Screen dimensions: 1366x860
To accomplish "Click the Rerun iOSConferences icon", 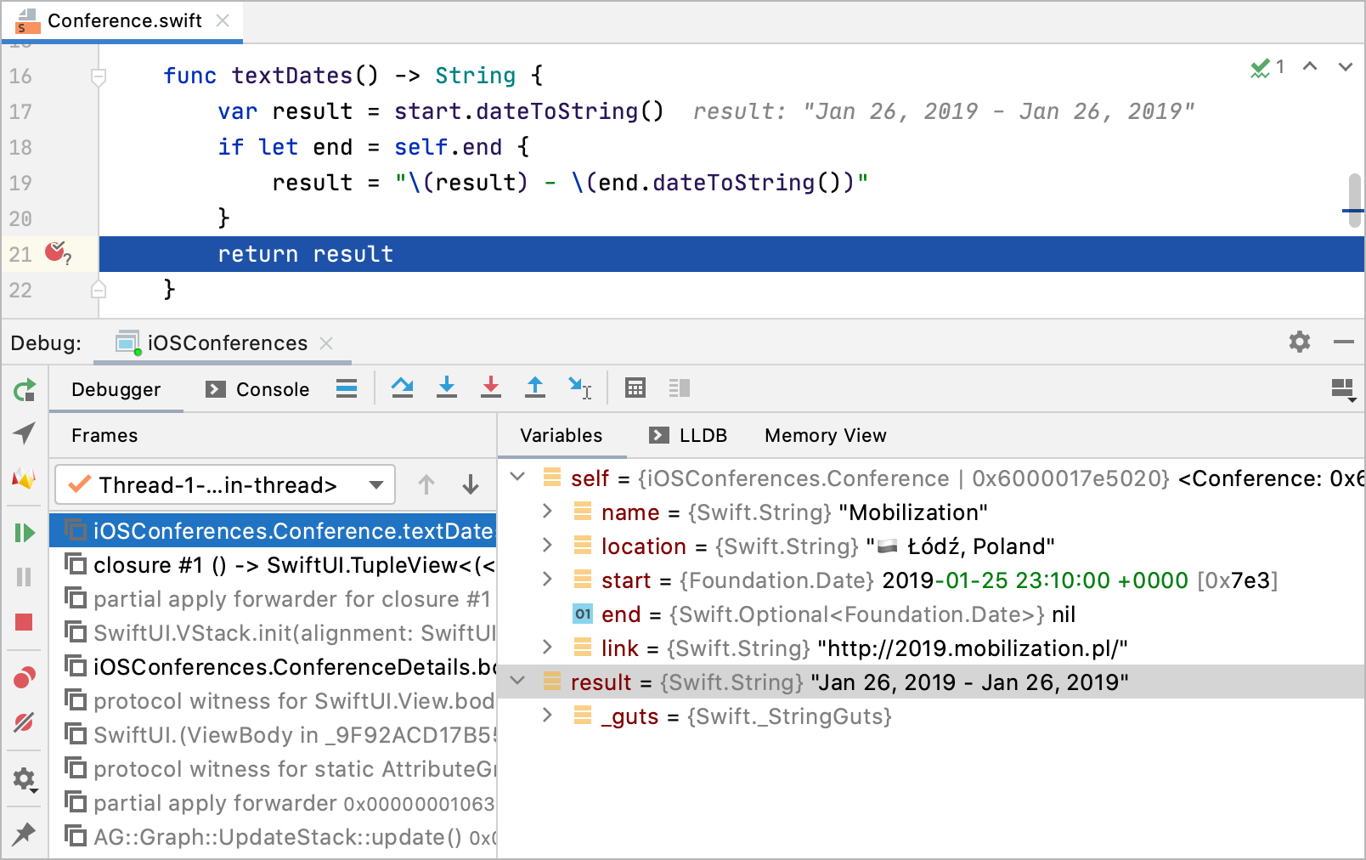I will coord(25,390).
